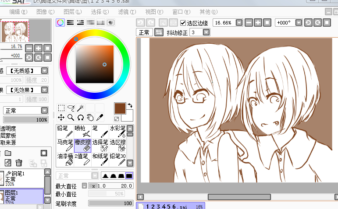Screen dimensions: 338x209
Task: Choose the 2值笔 binary pen
Action: pos(82,159)
